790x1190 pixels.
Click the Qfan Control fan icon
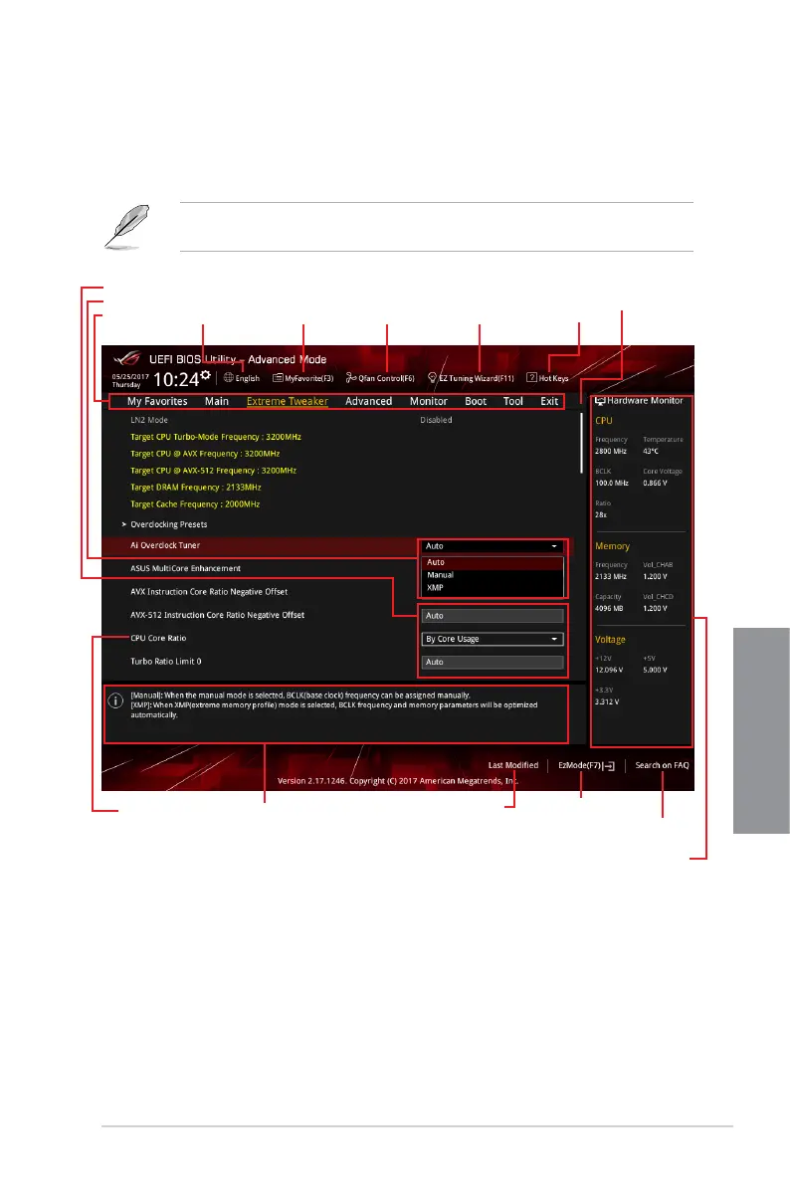click(351, 378)
